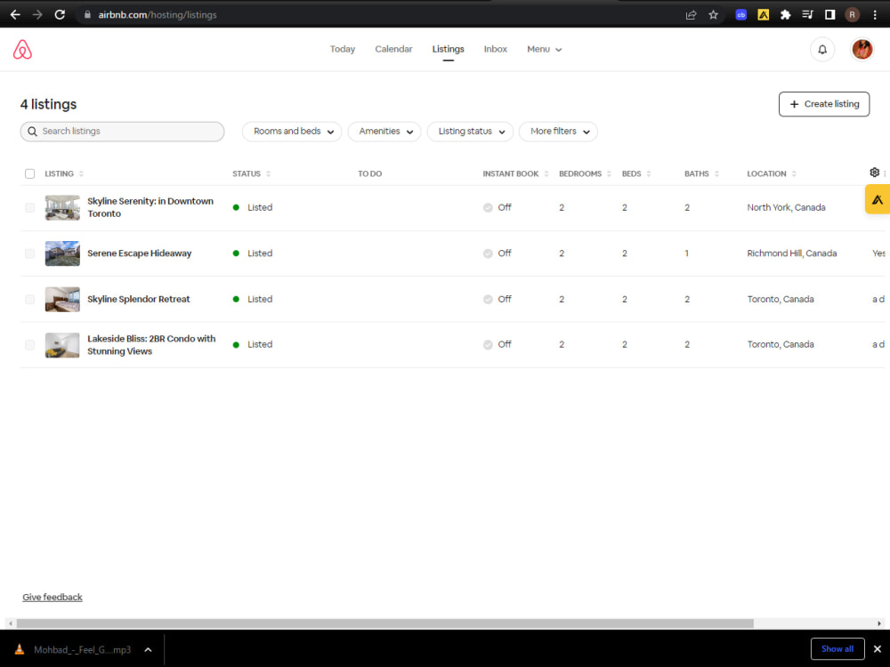Switch to the Today tab

click(343, 49)
